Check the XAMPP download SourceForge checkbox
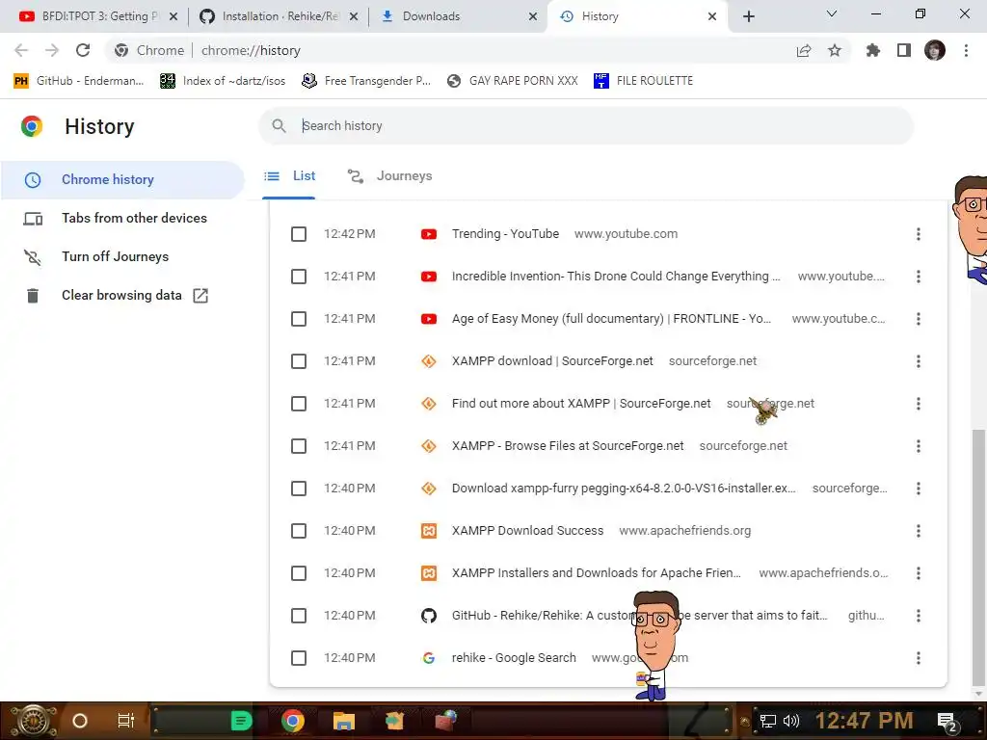This screenshot has width=987, height=740. pos(299,361)
